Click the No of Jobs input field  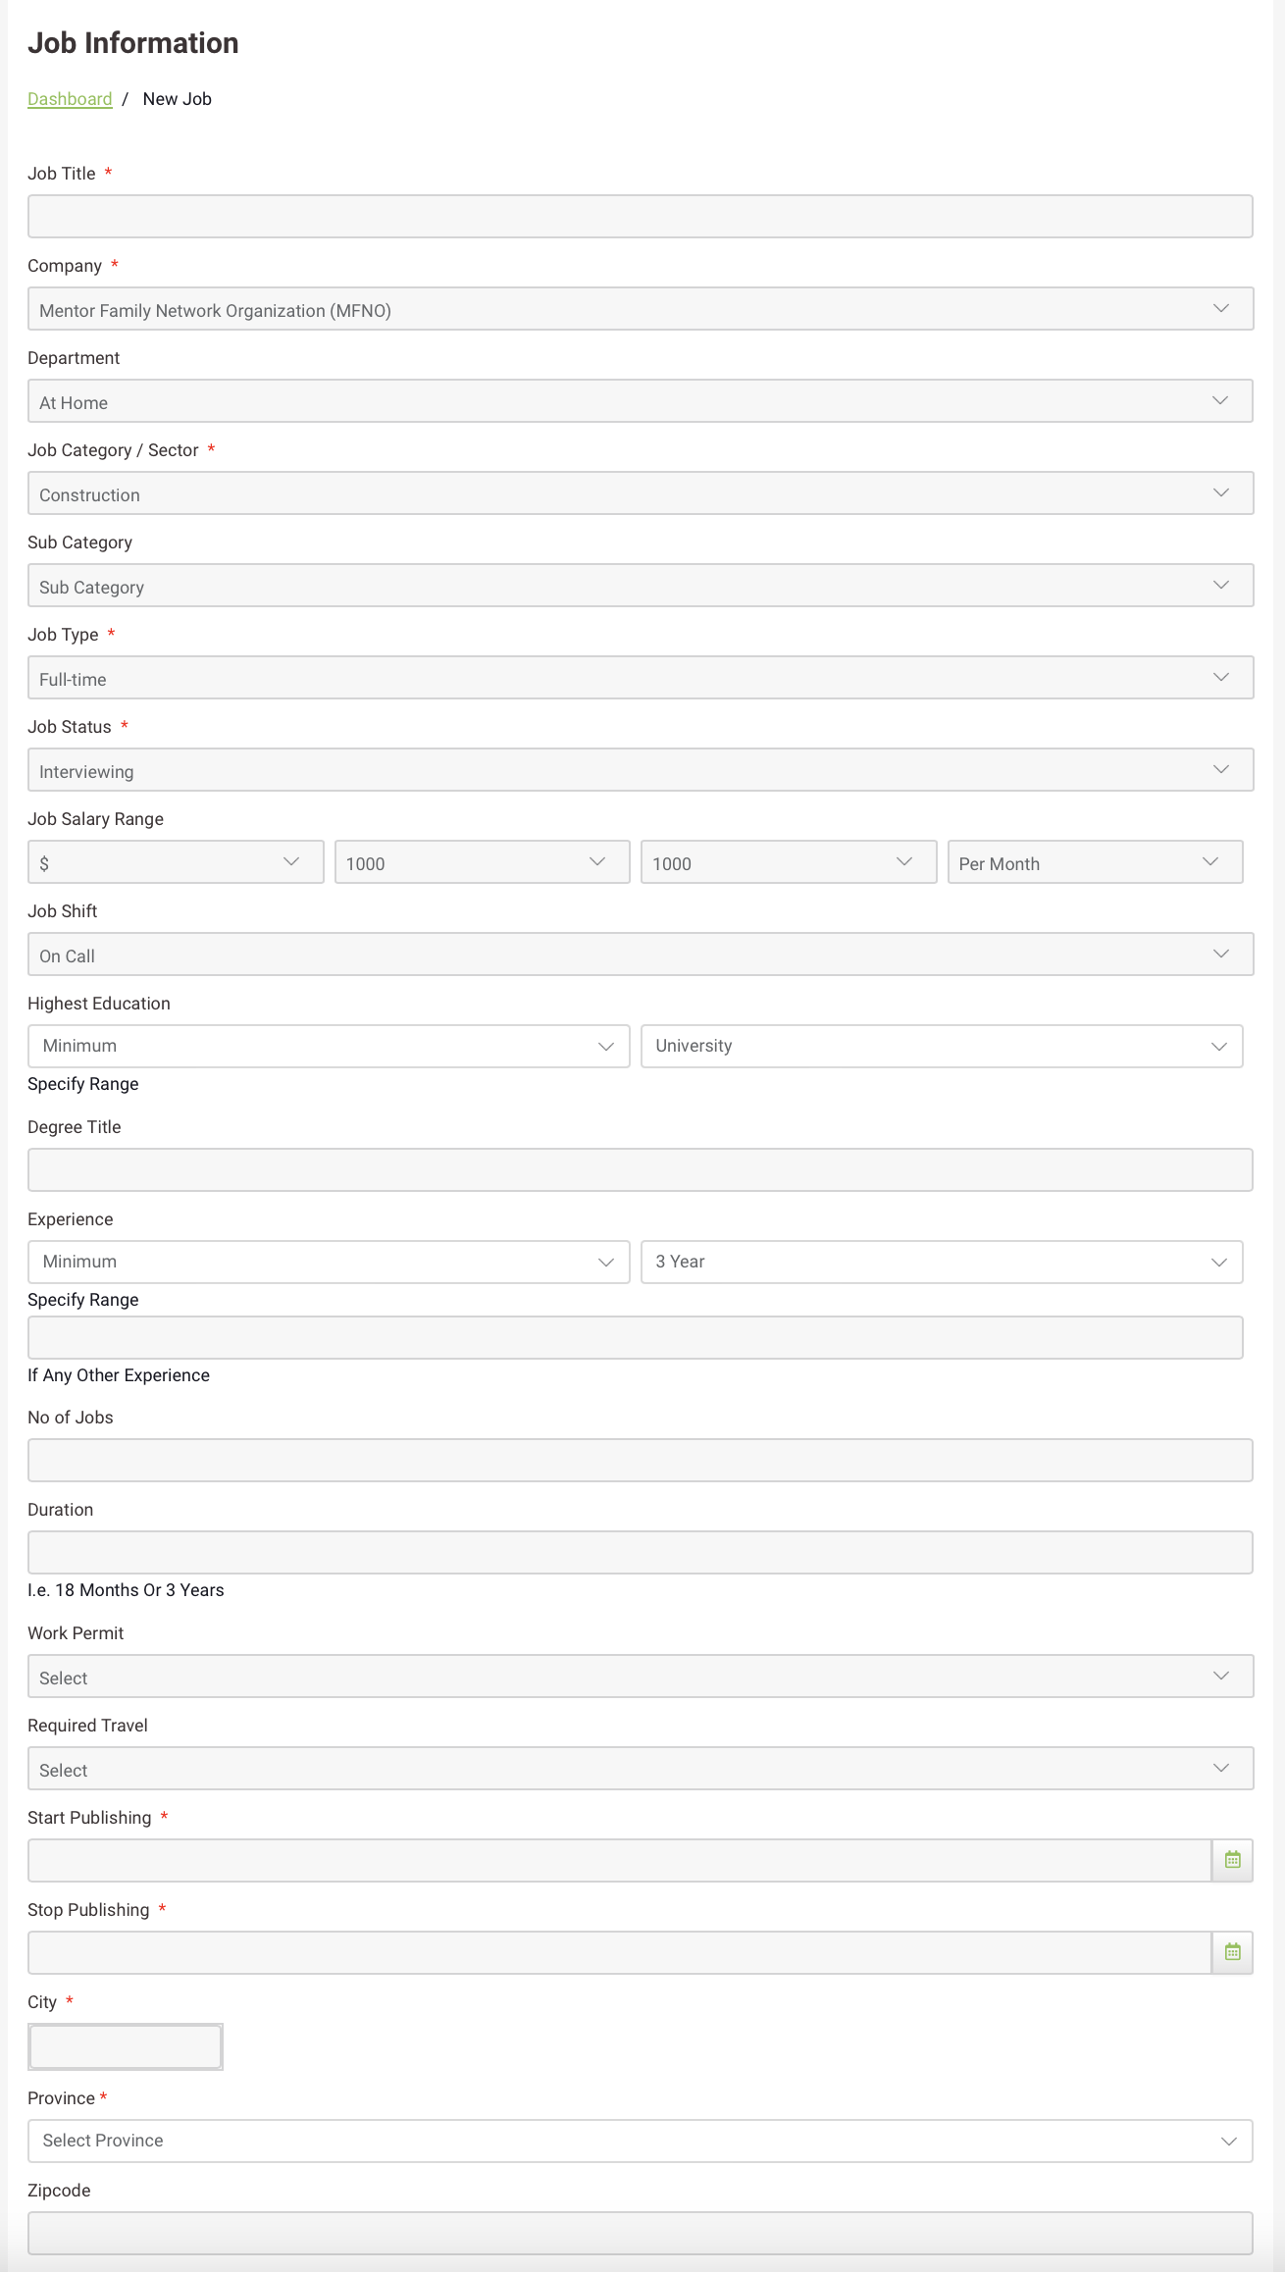[641, 1461]
